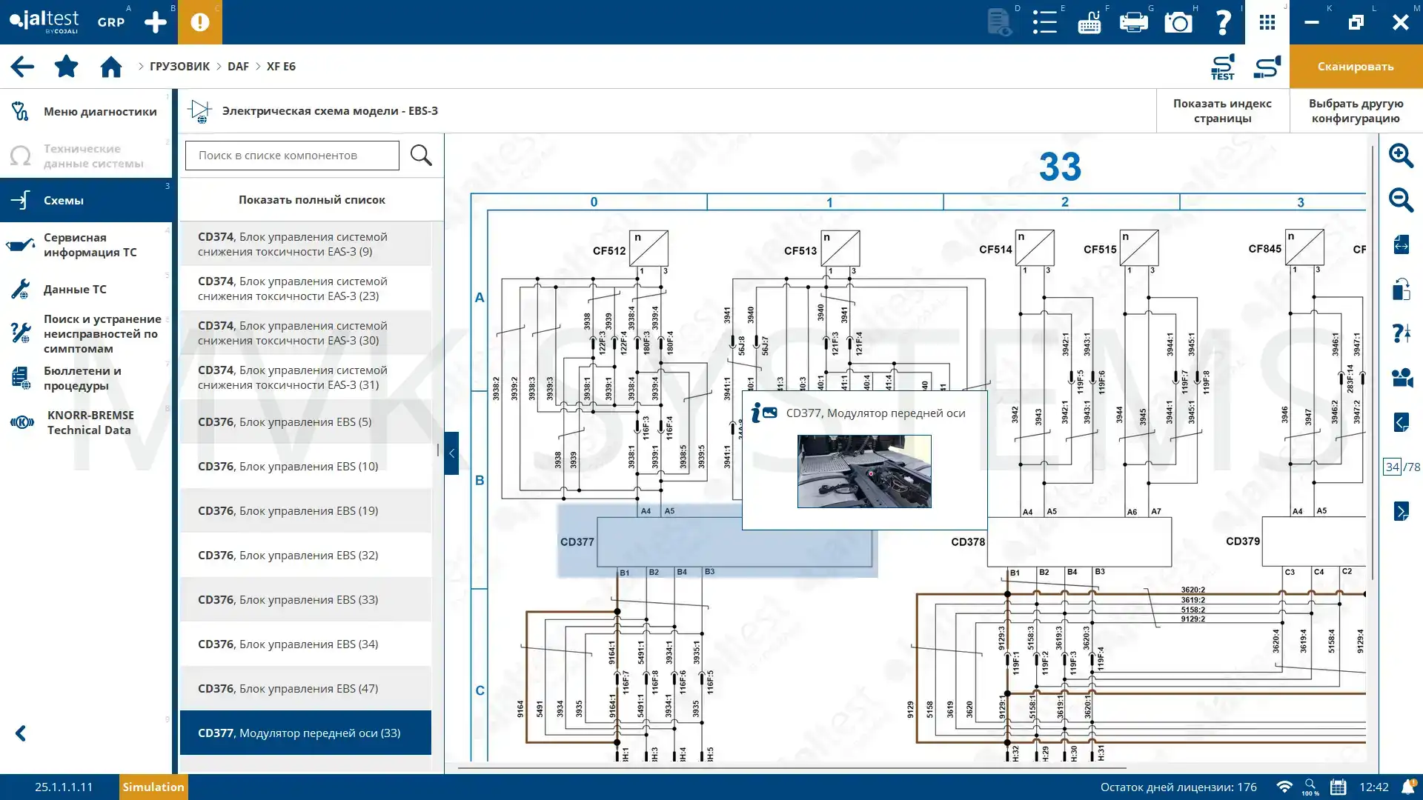Click fit-to-width diagram icon
Viewport: 1423px width, 800px height.
[x=1401, y=244]
